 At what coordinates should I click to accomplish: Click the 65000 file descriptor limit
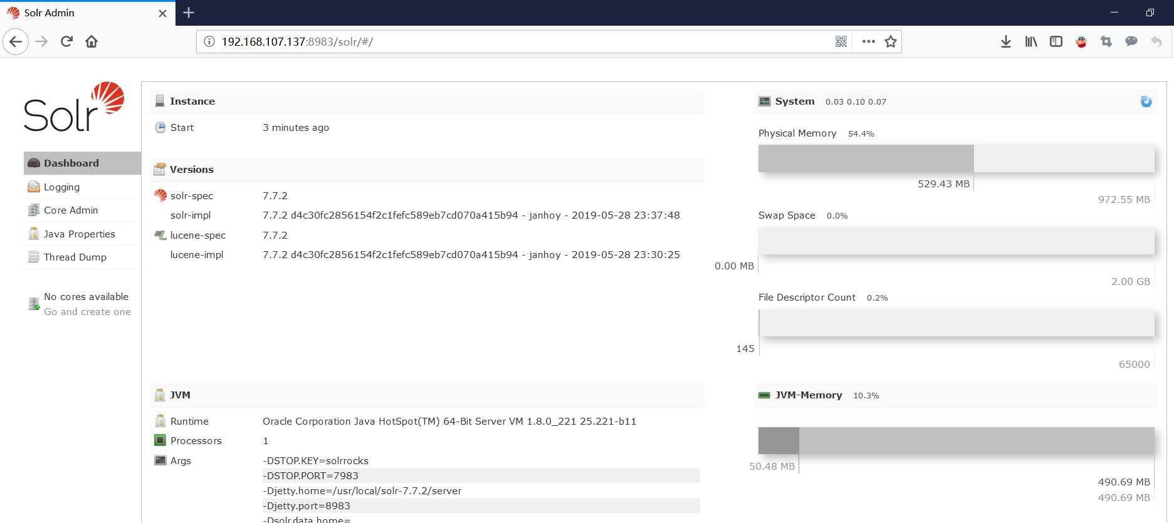tap(1135, 365)
